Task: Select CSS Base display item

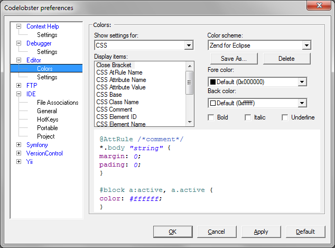Action: 109,95
